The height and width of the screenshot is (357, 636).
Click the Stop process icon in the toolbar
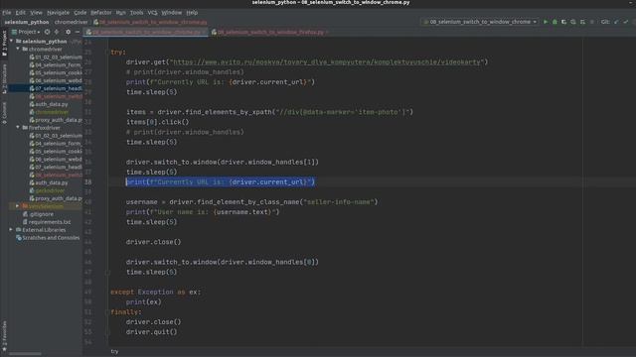coord(592,22)
